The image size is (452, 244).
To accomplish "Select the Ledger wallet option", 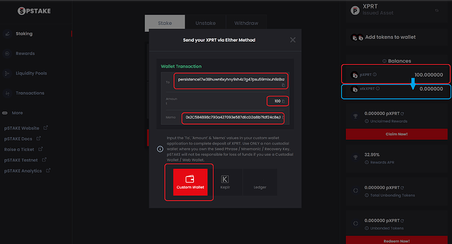I will pyautogui.click(x=259, y=182).
